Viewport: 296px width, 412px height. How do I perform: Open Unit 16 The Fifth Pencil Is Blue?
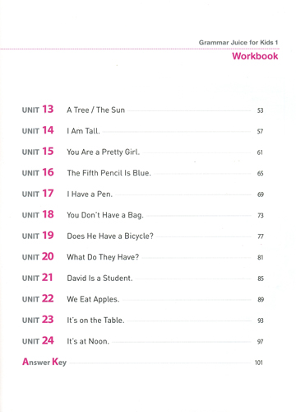142,173
